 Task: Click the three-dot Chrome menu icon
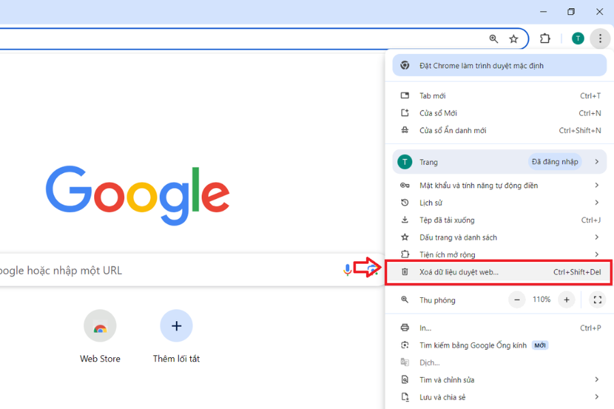pos(600,38)
